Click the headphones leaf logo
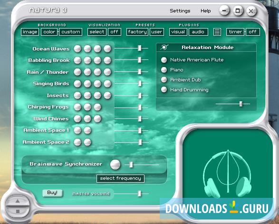Viewport: 279px width, 224px height. pos(228,174)
